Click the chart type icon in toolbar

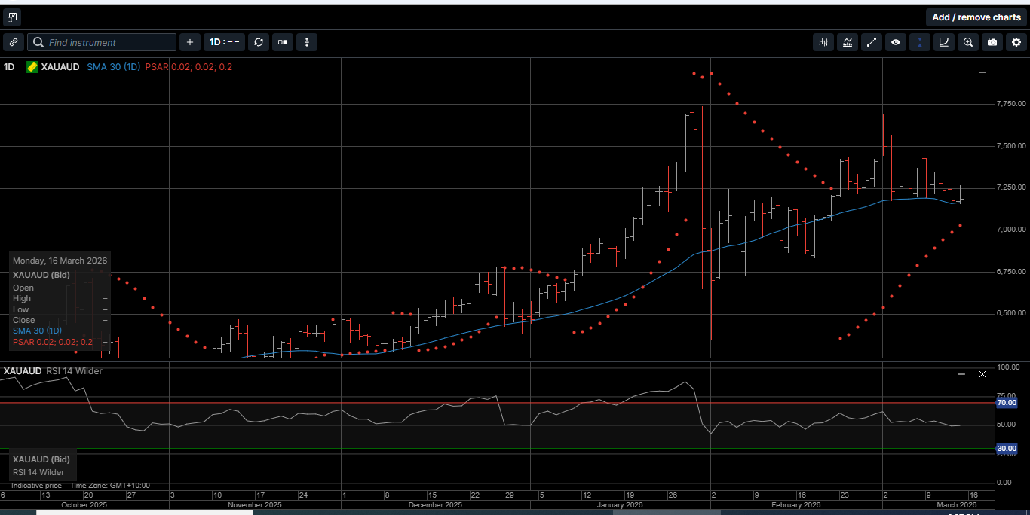click(848, 42)
